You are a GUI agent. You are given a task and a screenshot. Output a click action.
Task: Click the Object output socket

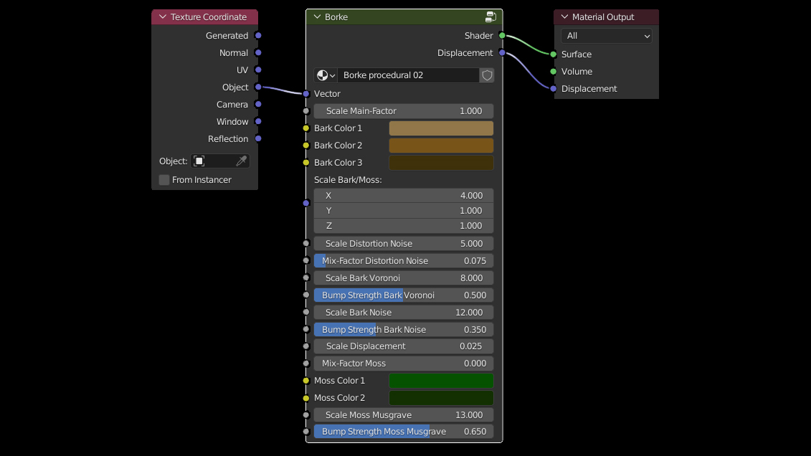point(258,87)
